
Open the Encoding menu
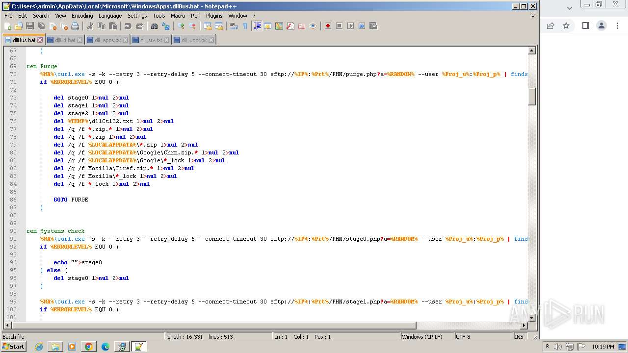(x=82, y=16)
